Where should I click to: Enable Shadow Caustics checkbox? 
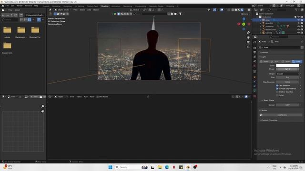pyautogui.click(x=277, y=92)
